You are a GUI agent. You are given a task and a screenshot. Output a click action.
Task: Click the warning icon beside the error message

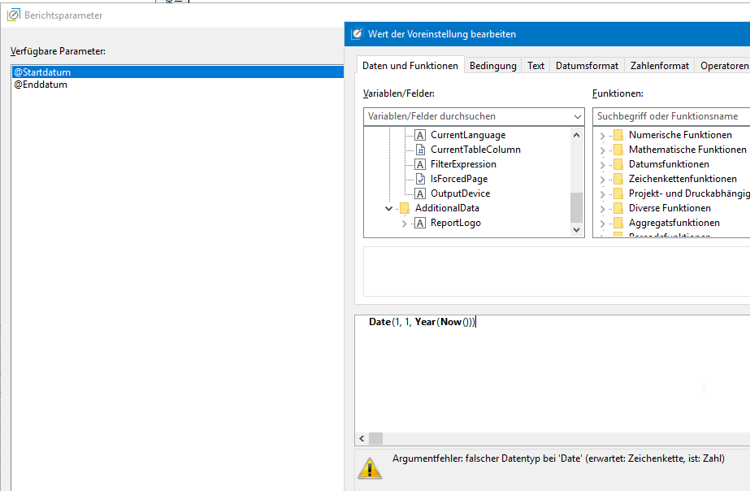pyautogui.click(x=371, y=467)
